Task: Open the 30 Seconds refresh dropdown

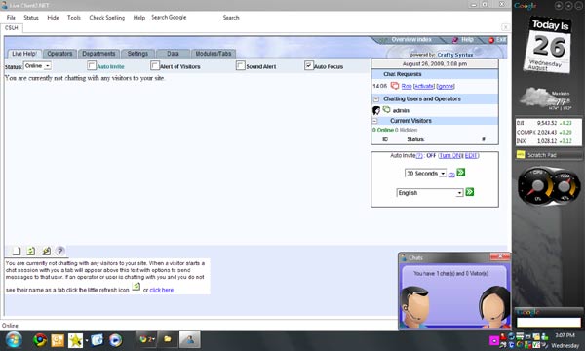Action: point(425,174)
